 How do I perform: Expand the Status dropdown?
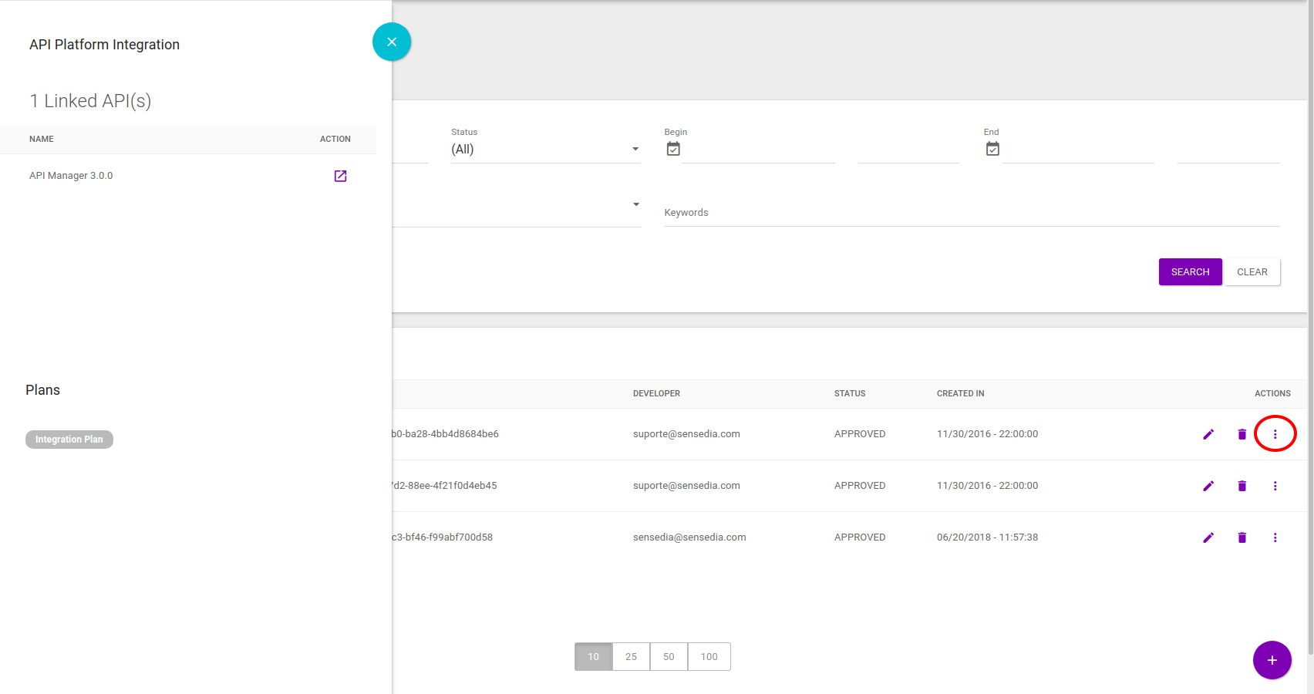(x=544, y=150)
